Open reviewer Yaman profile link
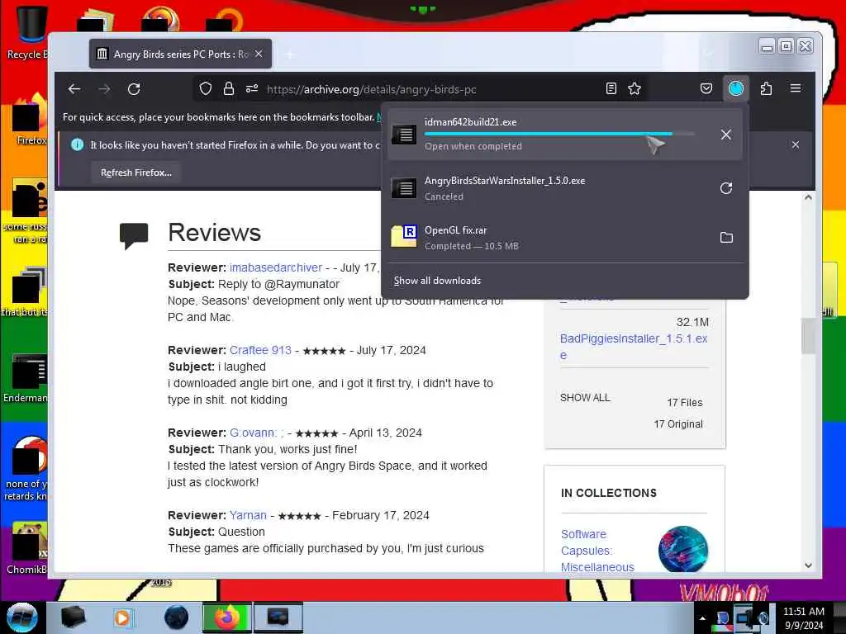Image resolution: width=846 pixels, height=634 pixels. point(248,515)
